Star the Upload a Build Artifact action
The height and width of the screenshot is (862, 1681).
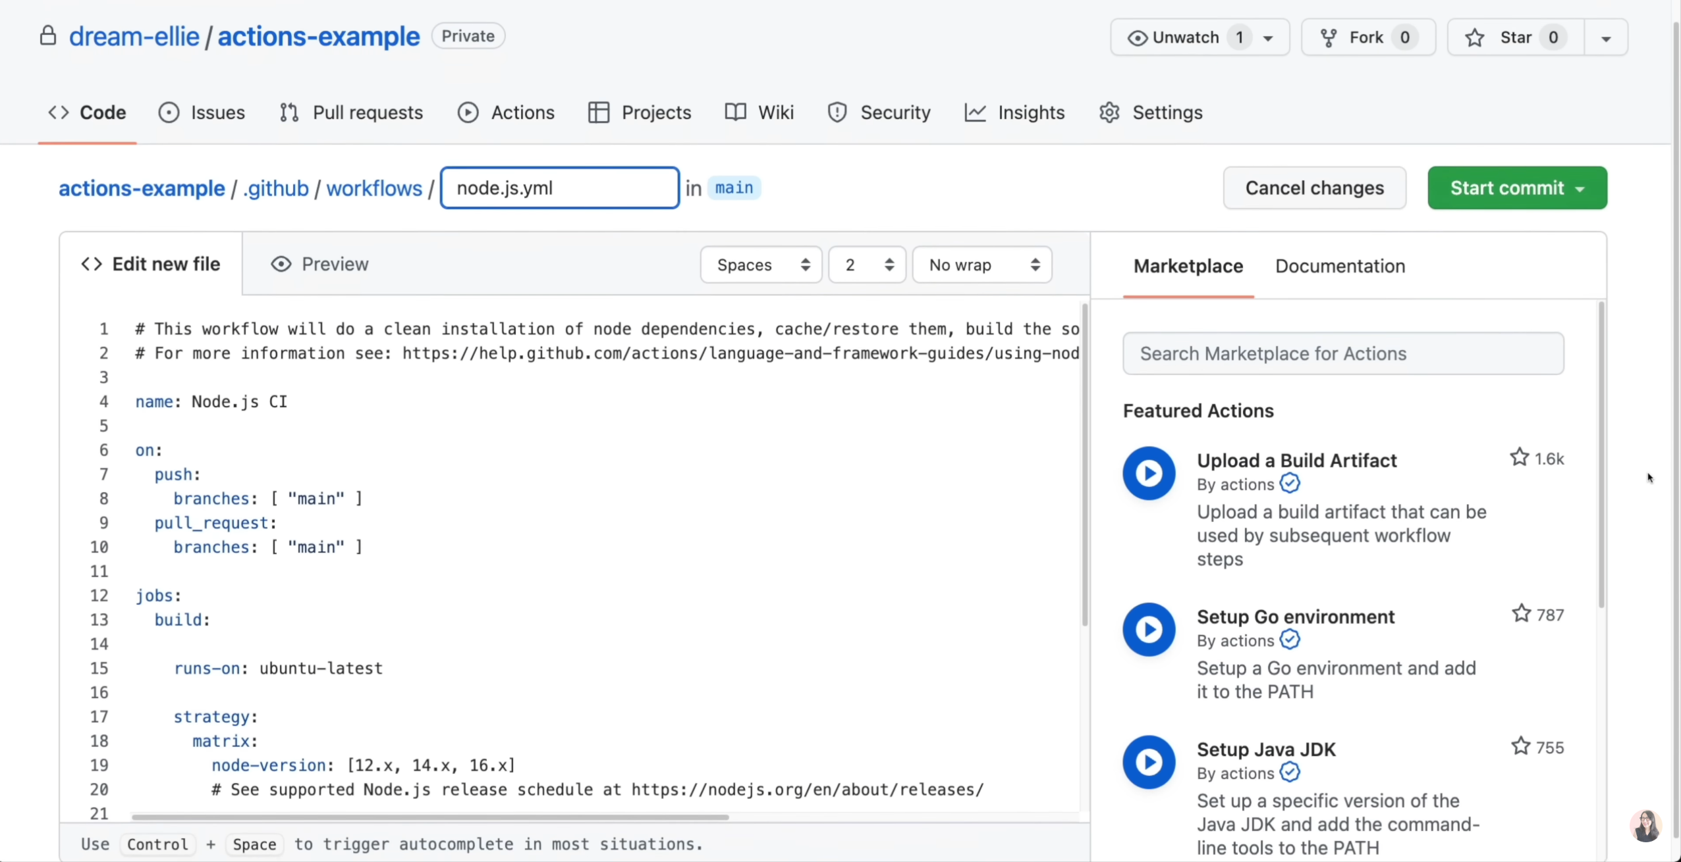[1519, 457]
